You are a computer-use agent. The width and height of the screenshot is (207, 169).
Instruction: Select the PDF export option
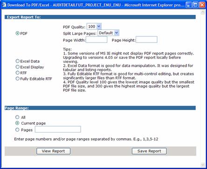point(18,33)
